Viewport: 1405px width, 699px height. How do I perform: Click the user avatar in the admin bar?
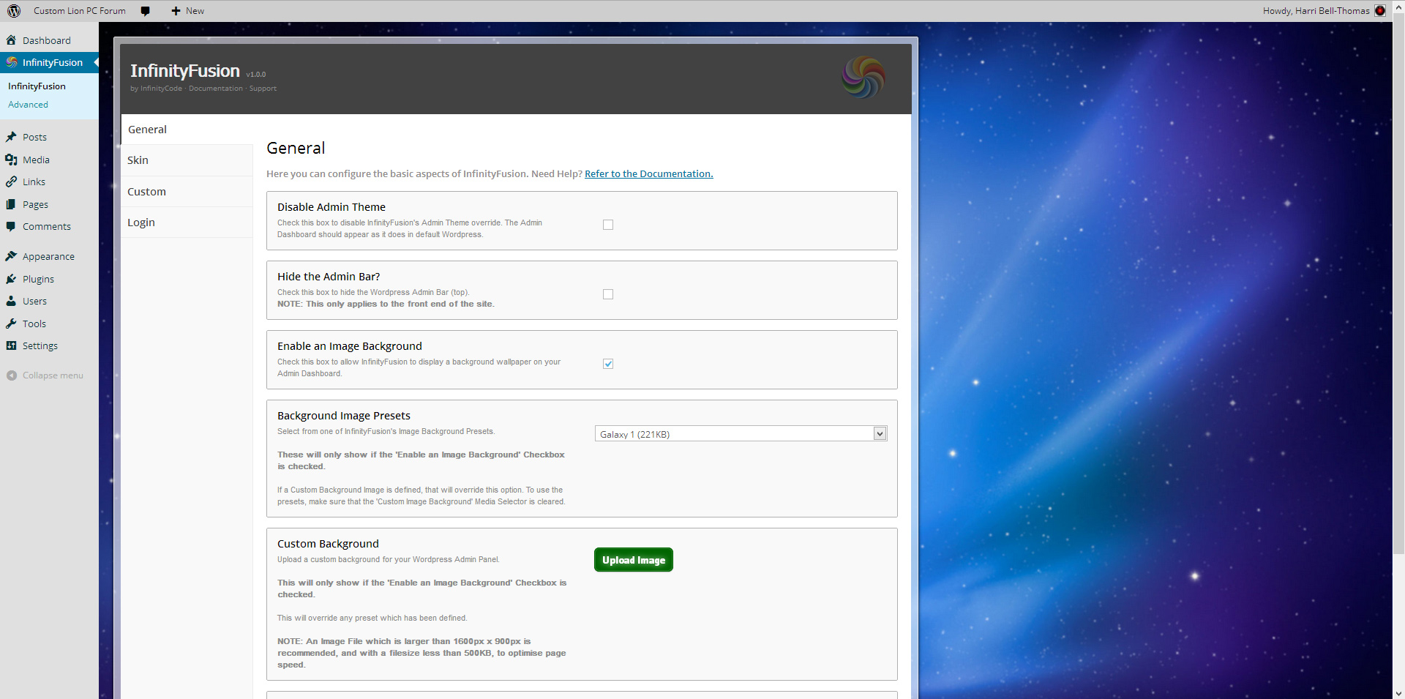(1380, 11)
